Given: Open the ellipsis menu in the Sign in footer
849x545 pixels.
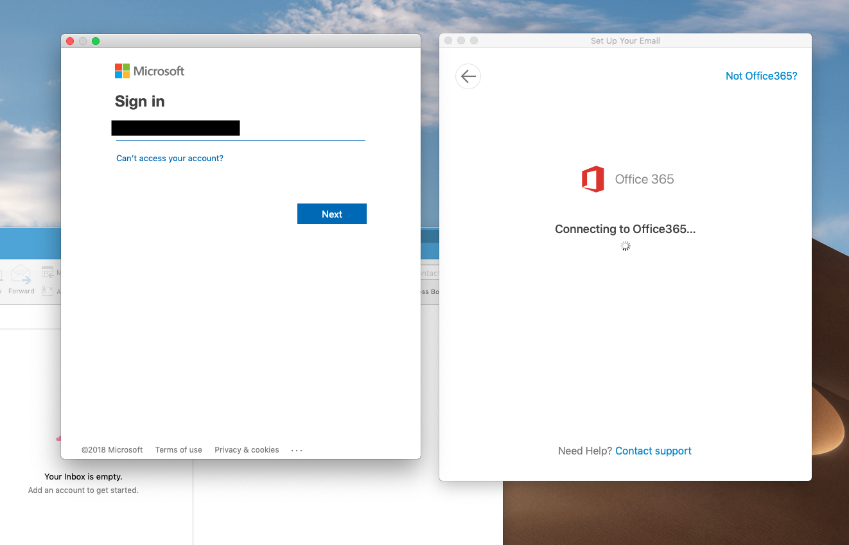Looking at the screenshot, I should tap(297, 451).
